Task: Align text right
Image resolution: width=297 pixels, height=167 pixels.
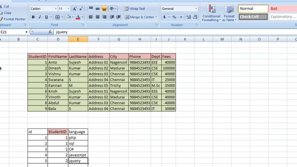Action: [x=104, y=17]
